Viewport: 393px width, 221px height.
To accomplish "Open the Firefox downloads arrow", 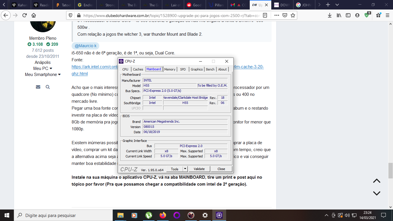I will coord(330,15).
